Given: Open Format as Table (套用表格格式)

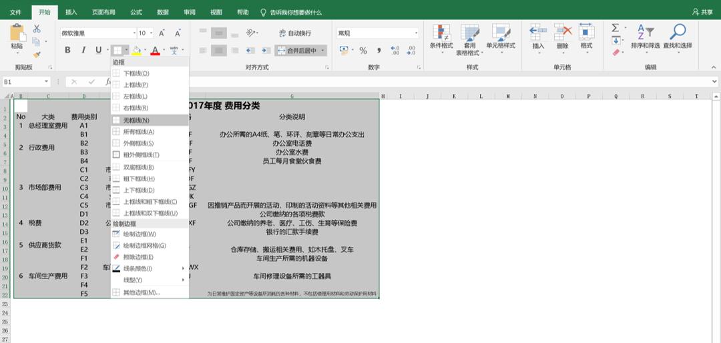Looking at the screenshot, I should (469, 39).
